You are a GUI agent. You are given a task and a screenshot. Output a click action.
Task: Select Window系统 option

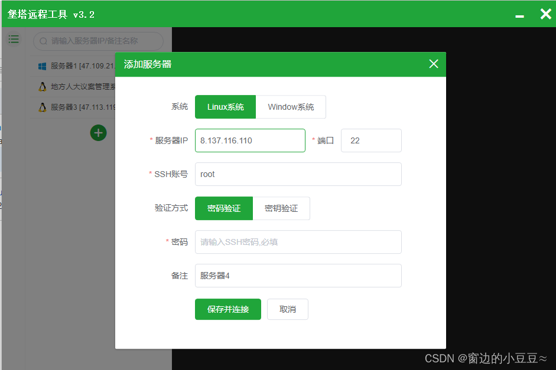tap(291, 107)
